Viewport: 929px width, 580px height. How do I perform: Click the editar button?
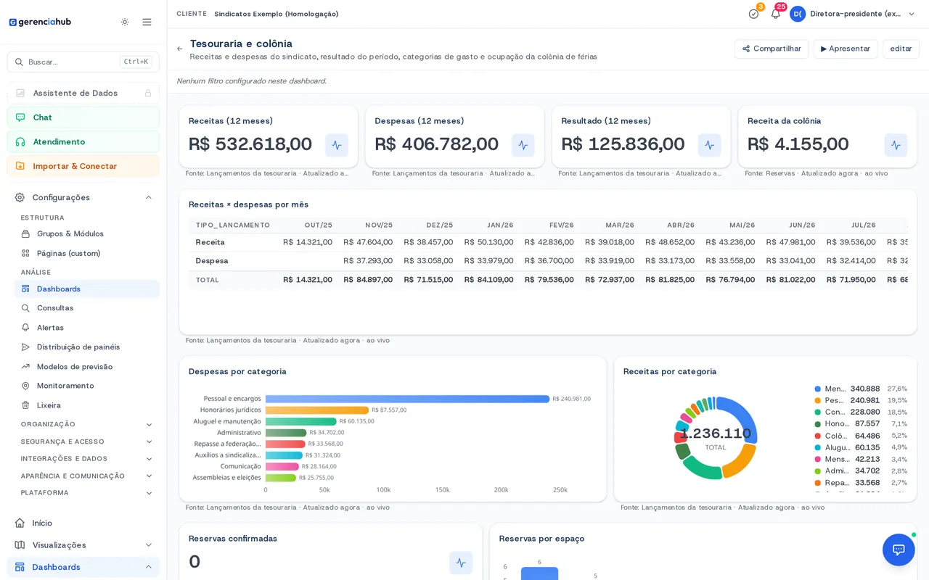click(901, 49)
